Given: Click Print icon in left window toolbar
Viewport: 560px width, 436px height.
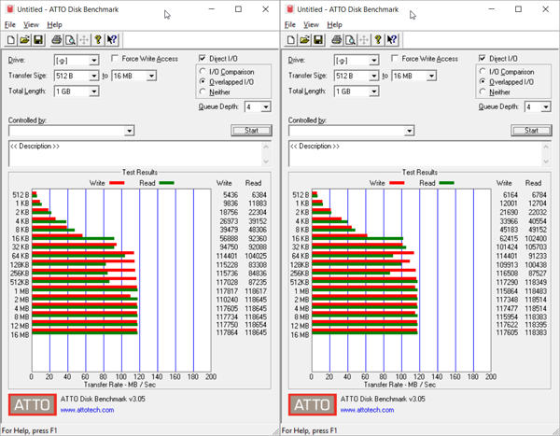Looking at the screenshot, I should (56, 39).
